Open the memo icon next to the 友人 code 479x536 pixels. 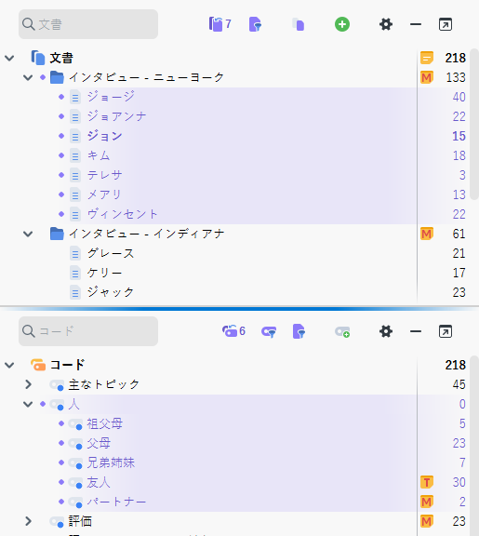(427, 482)
